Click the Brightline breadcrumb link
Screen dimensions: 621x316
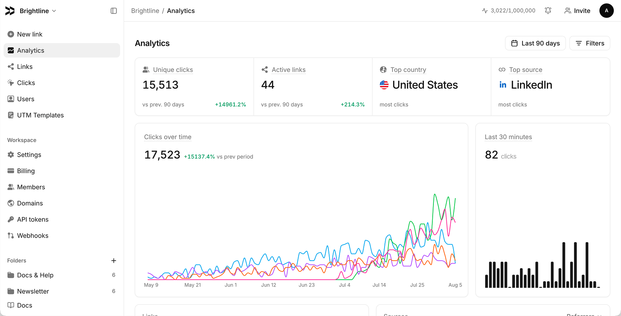(x=145, y=11)
